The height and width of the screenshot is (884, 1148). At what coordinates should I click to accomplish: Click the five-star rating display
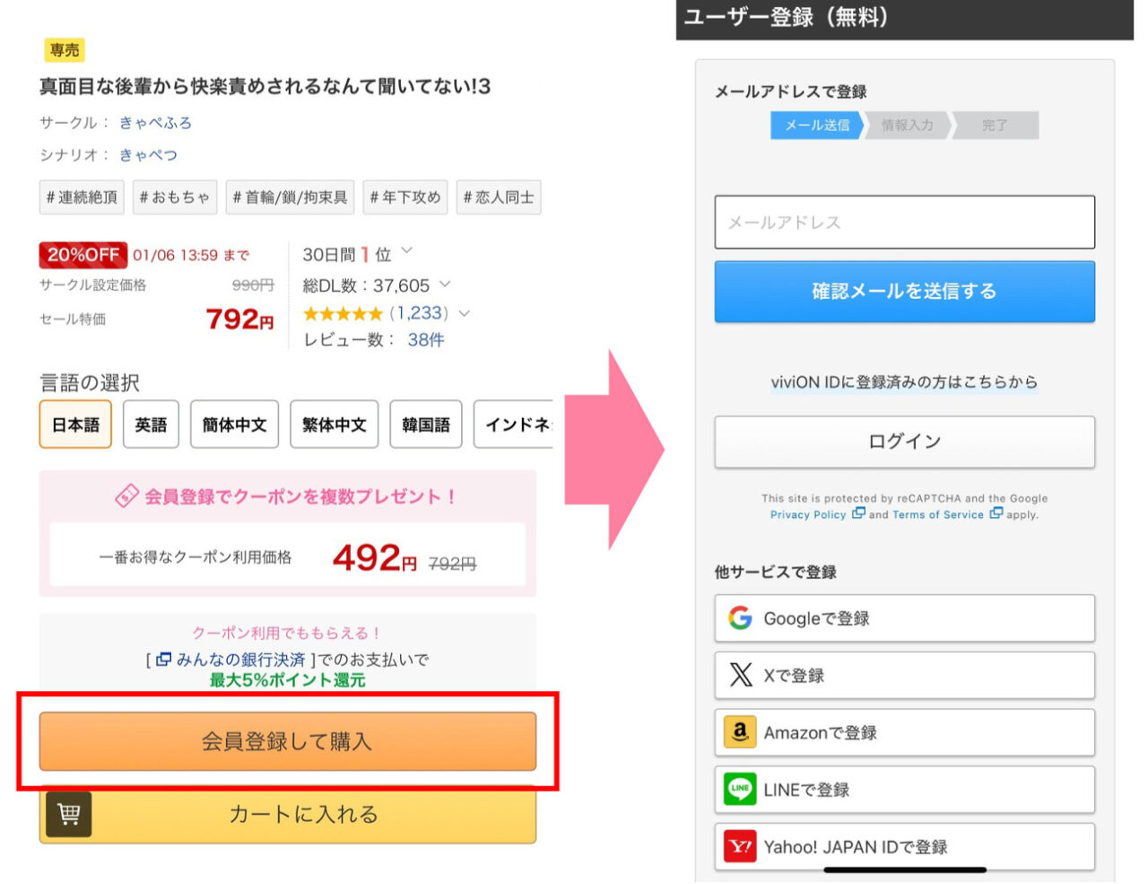click(343, 313)
